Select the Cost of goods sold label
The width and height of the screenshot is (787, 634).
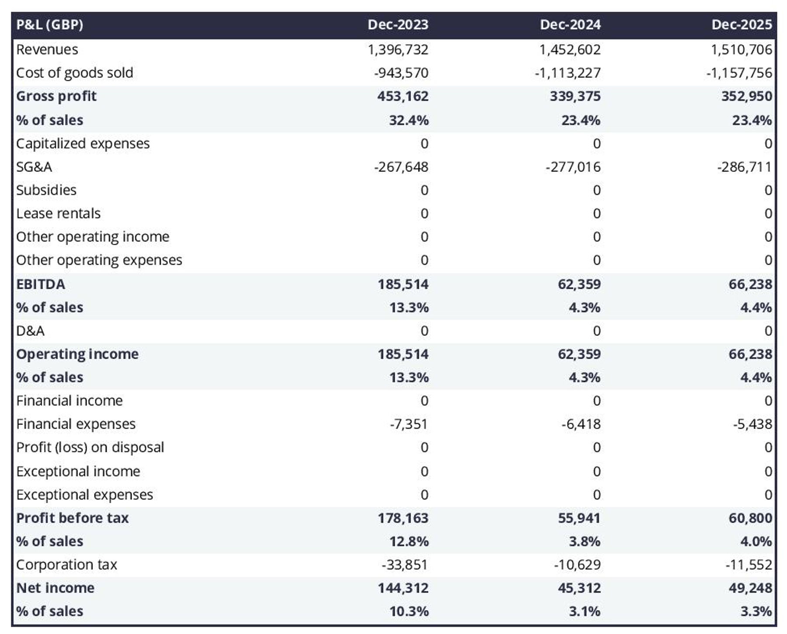[x=74, y=73]
